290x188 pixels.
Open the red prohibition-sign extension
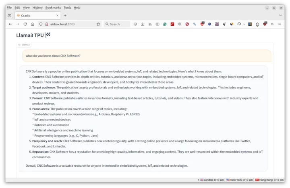point(187,24)
